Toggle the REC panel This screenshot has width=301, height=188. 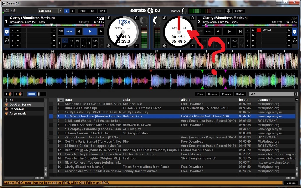coord(83,11)
